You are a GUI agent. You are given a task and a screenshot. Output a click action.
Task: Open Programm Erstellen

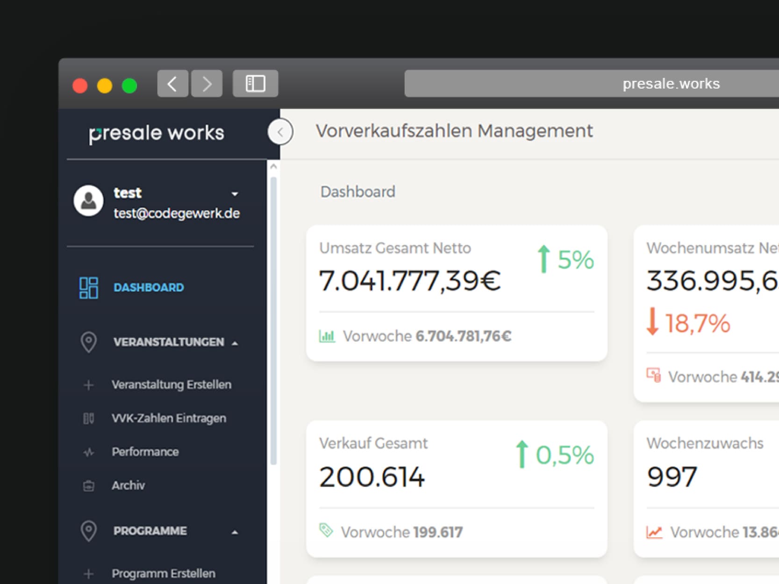point(164,574)
